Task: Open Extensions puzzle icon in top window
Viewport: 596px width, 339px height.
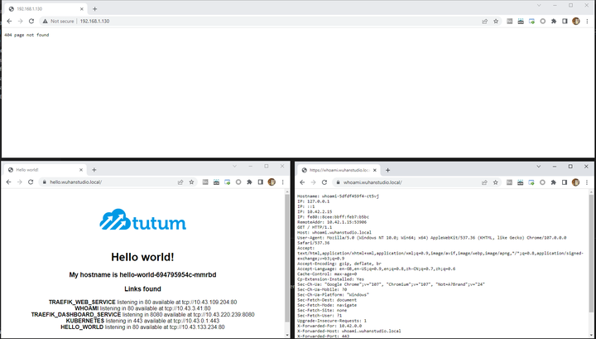Action: (x=554, y=22)
